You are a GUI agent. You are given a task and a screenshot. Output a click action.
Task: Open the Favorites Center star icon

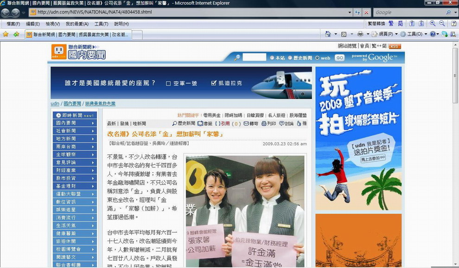click(6, 34)
